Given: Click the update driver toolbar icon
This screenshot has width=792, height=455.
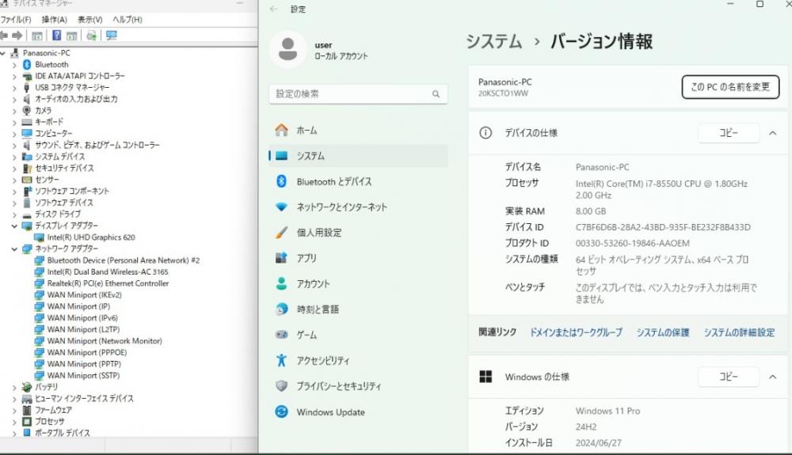Looking at the screenshot, I should click(91, 36).
